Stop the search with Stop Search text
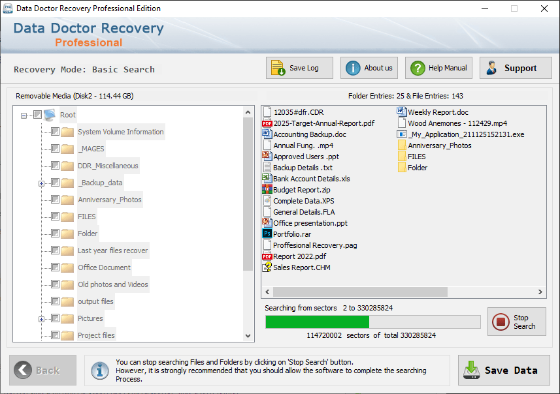Image resolution: width=560 pixels, height=394 pixels. (x=524, y=322)
